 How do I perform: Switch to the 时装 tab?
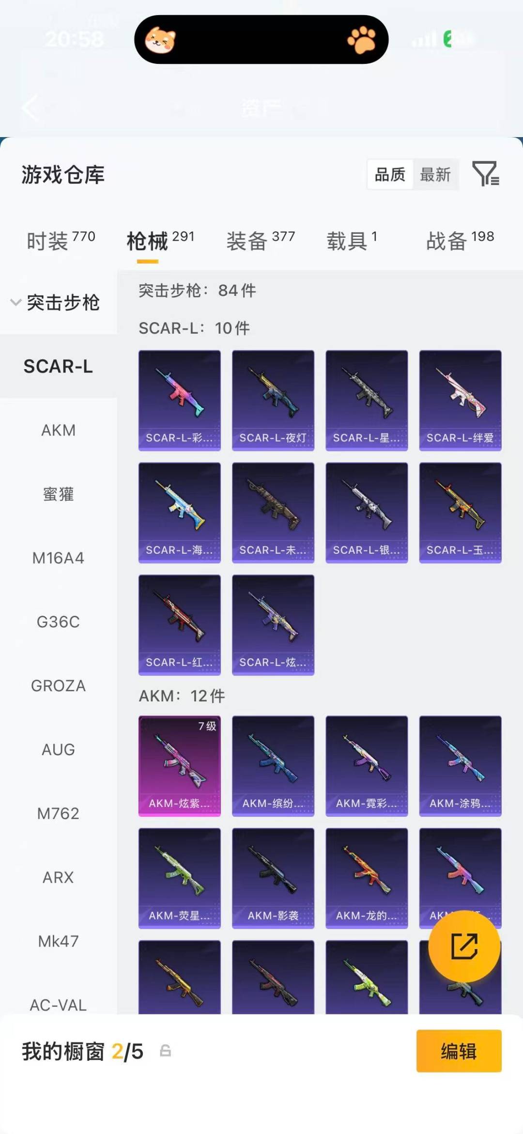61,240
